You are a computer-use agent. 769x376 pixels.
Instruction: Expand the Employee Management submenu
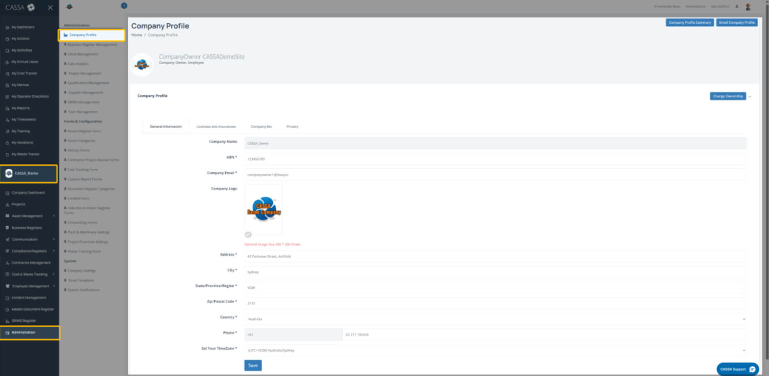53,286
